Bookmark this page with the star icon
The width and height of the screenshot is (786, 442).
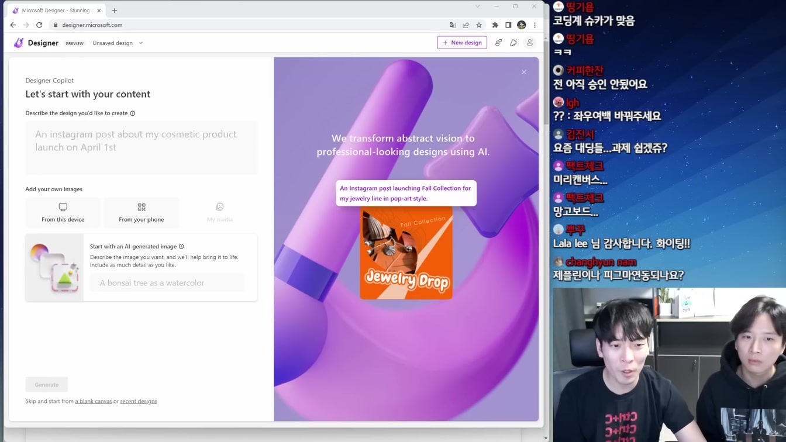point(479,25)
